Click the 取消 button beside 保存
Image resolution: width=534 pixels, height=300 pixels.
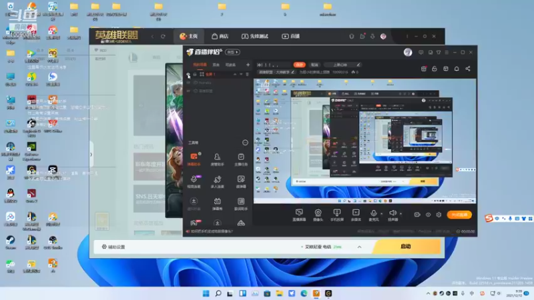[314, 65]
